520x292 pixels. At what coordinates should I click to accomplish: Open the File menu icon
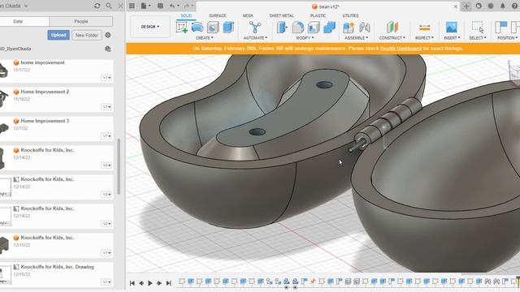point(145,6)
